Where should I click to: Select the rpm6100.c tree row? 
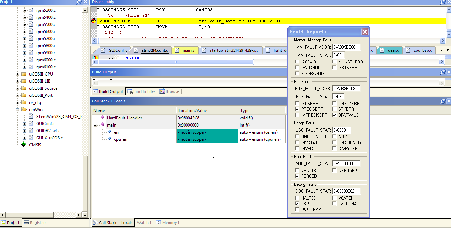point(46,67)
